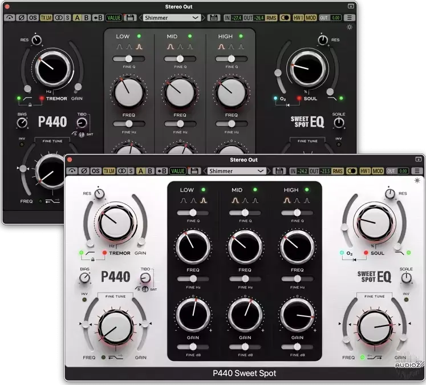Viewport: 426px width, 385px height.
Task: Click MID GAIN knob in front window
Action: (245, 315)
